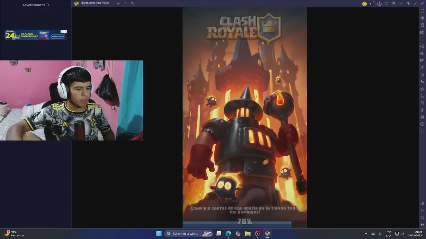Click the microphone icon in system tray

[x=380, y=234]
